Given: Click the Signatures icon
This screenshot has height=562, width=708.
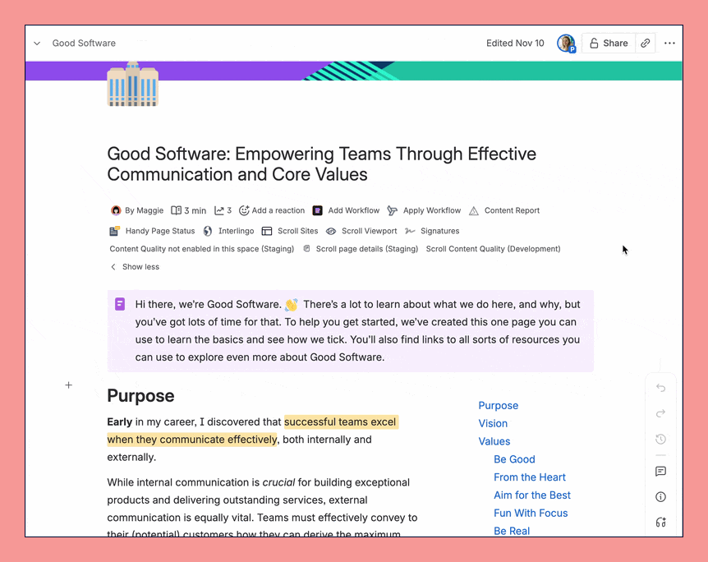Looking at the screenshot, I should tap(410, 231).
